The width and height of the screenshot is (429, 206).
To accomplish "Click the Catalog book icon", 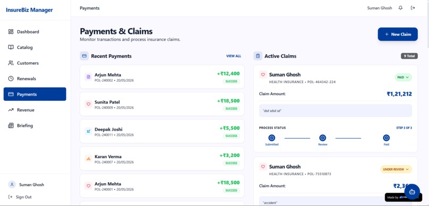I will (x=11, y=47).
